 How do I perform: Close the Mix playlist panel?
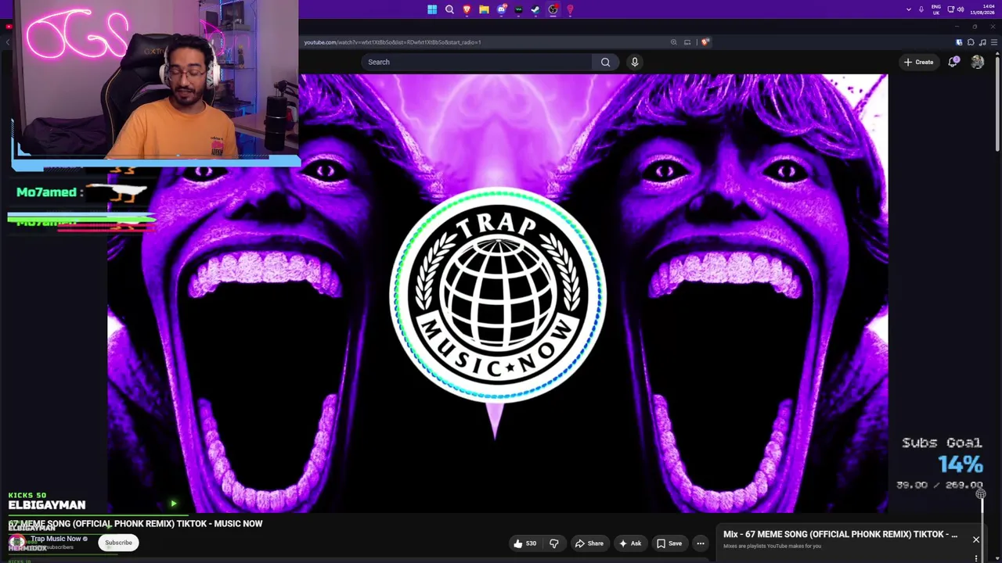[x=975, y=540]
